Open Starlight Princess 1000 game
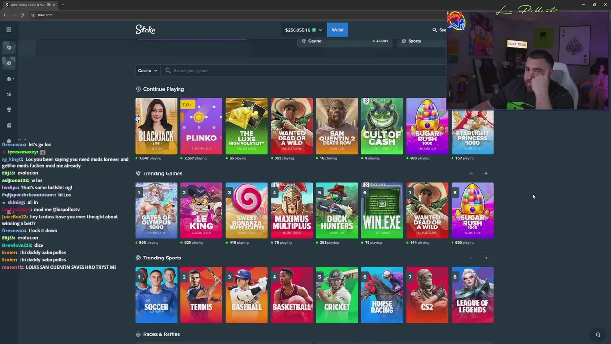This screenshot has height=344, width=611. (473, 133)
